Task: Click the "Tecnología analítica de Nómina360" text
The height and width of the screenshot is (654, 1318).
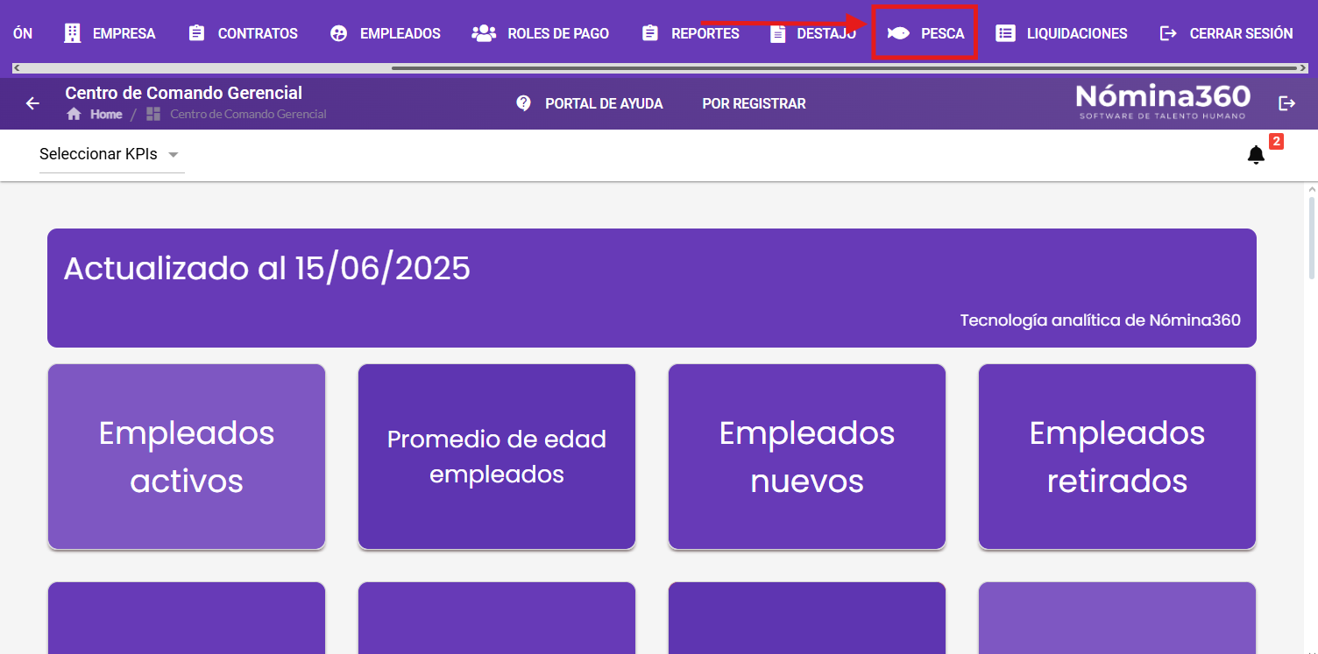Action: [x=1101, y=320]
